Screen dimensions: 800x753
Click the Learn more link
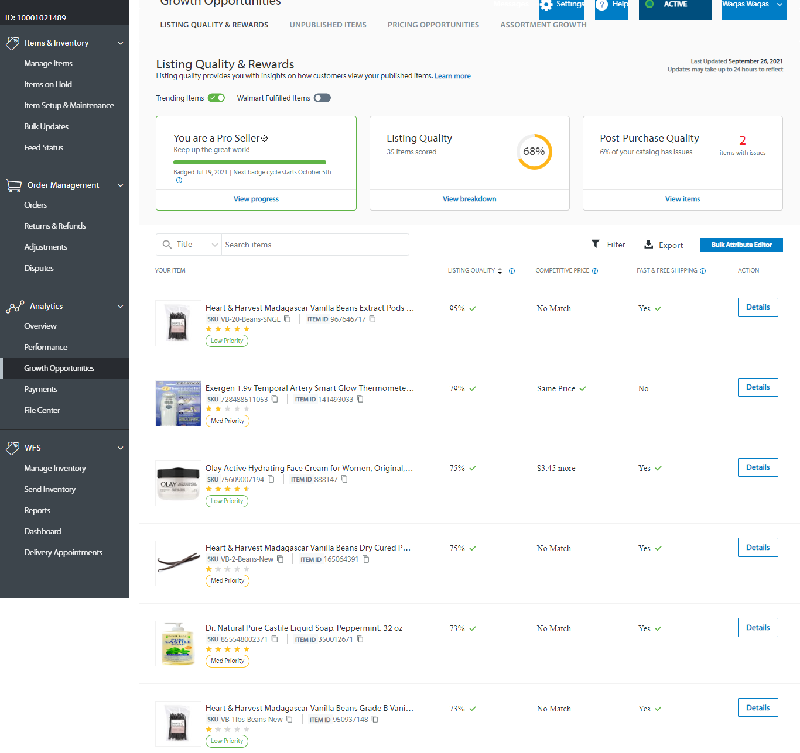(453, 77)
